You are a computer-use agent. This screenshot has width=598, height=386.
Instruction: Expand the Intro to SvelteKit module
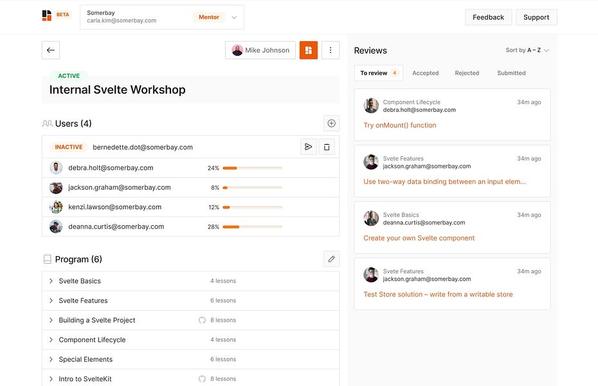(51, 379)
